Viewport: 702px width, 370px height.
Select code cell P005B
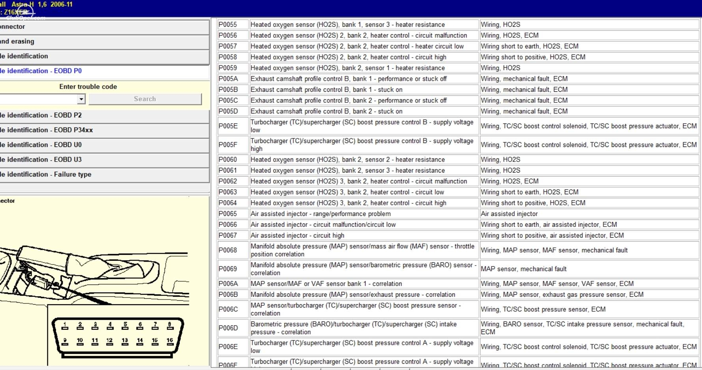pyautogui.click(x=233, y=89)
